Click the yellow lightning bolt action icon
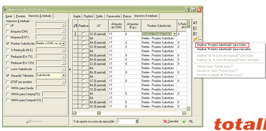 (195, 39)
